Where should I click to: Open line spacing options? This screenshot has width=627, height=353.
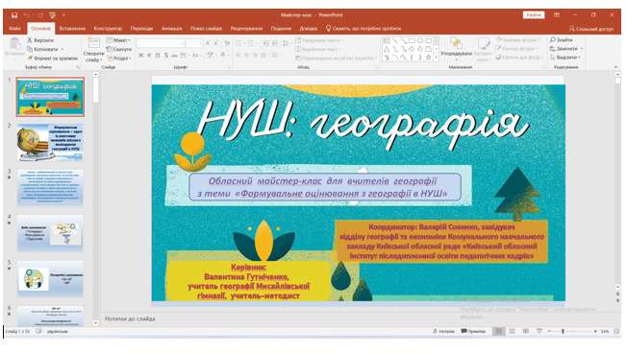[286, 43]
